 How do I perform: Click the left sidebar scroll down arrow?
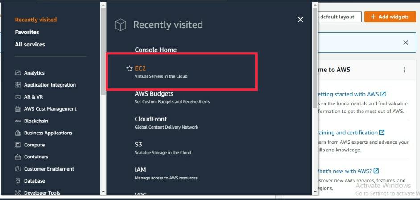click(103, 192)
